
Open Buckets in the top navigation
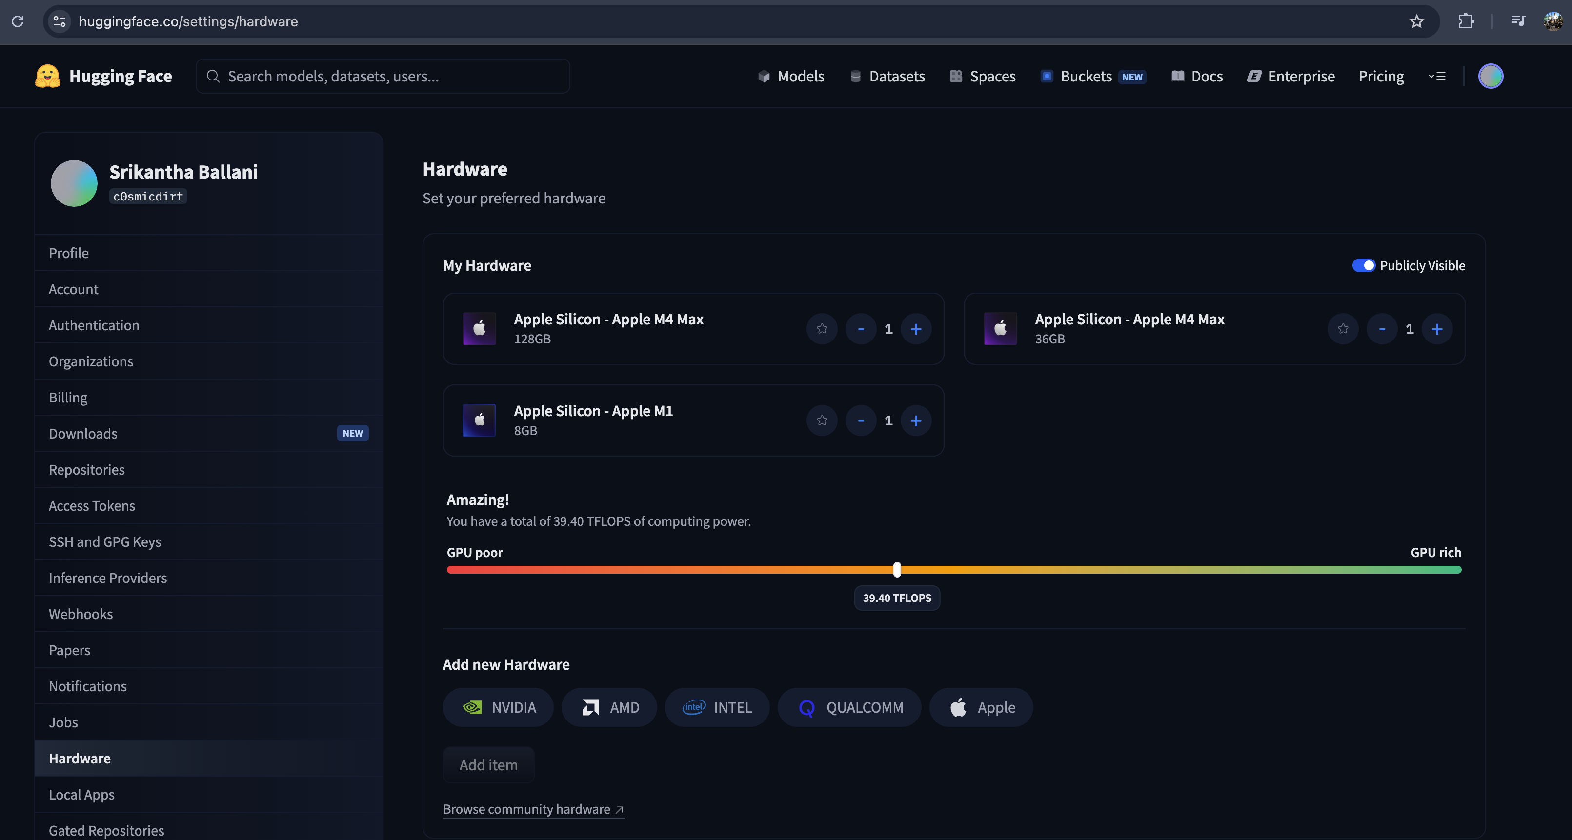coord(1093,76)
